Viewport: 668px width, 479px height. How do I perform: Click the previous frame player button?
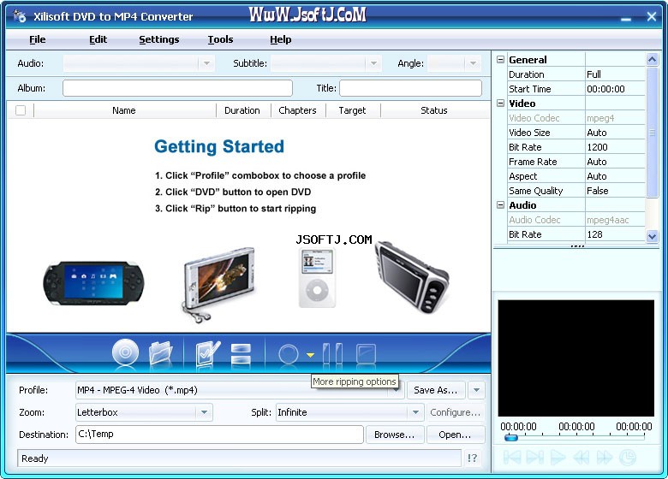coord(512,458)
